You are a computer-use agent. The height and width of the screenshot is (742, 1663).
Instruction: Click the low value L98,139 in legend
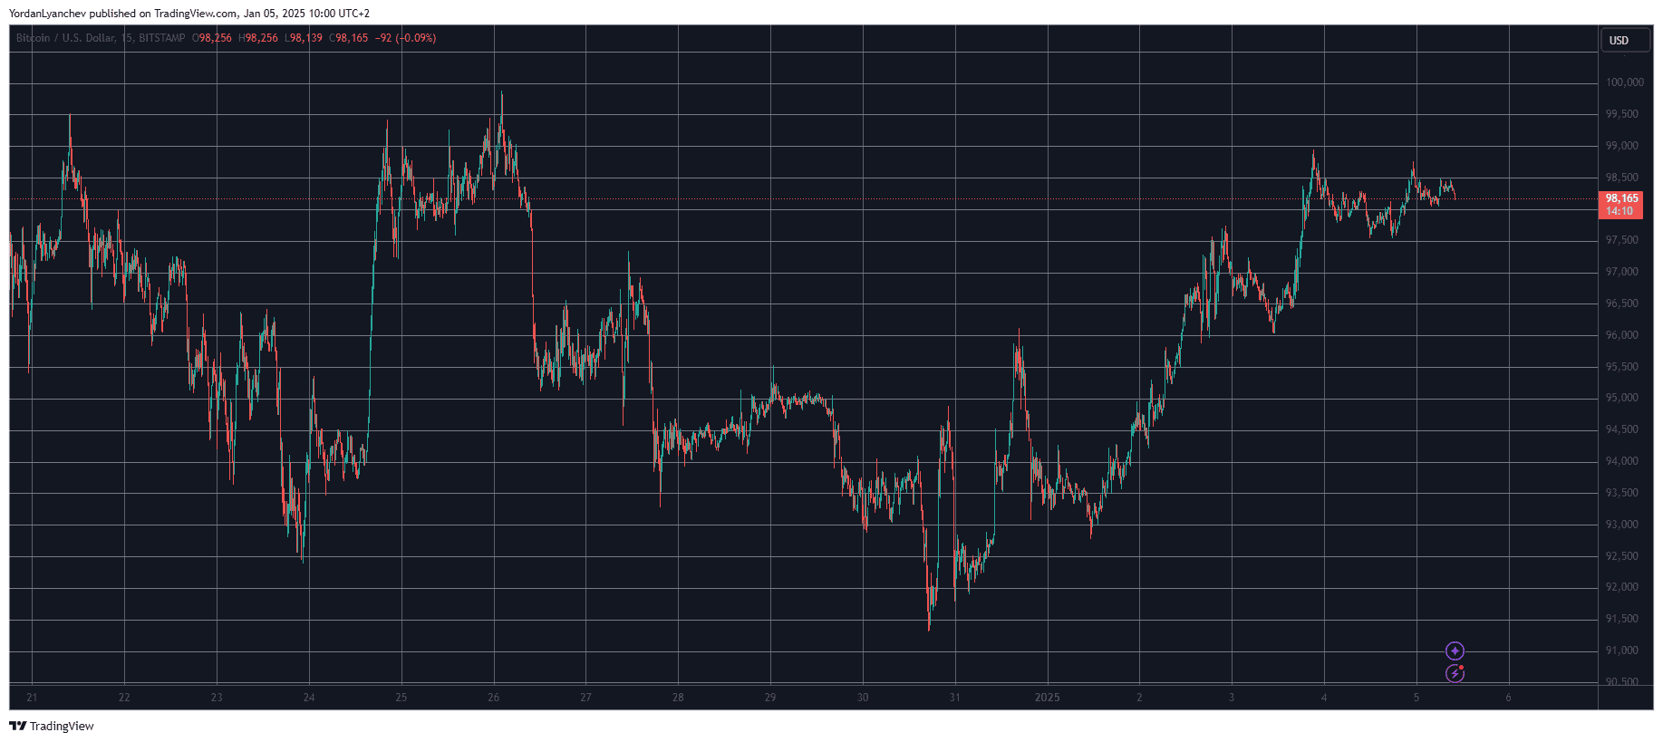[304, 38]
